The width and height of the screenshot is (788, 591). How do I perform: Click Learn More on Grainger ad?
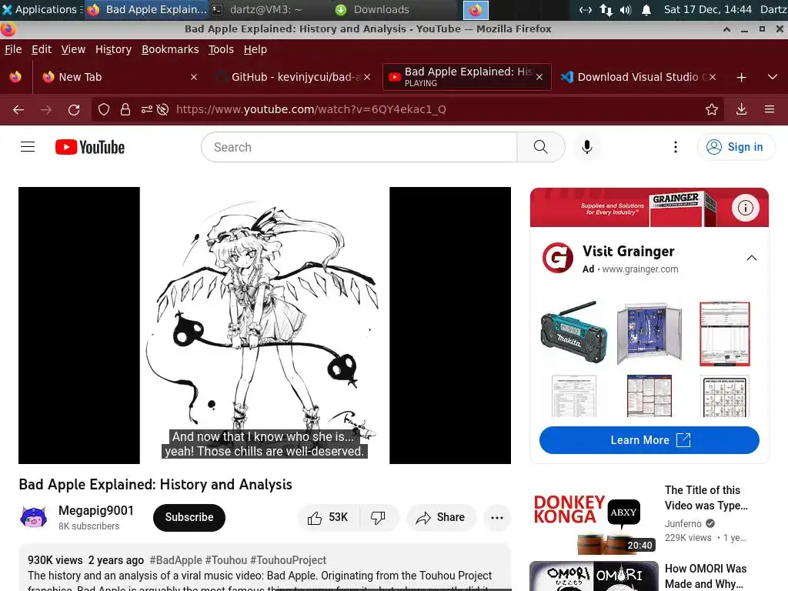(x=649, y=440)
